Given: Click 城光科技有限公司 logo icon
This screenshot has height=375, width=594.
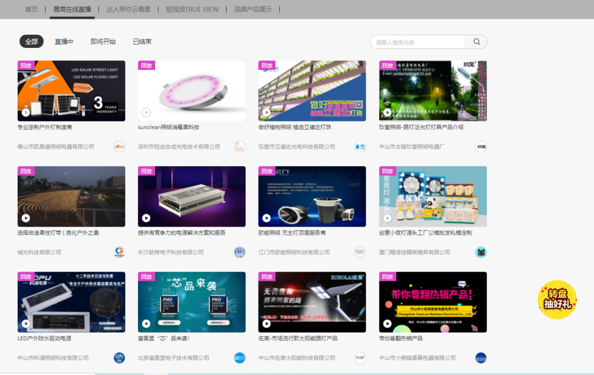Looking at the screenshot, I should tap(119, 252).
